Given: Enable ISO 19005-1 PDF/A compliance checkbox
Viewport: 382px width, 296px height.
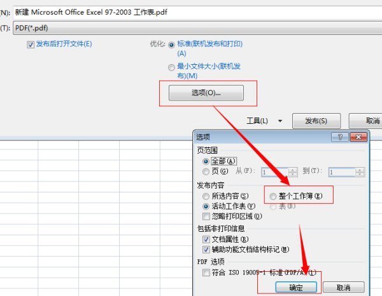Looking at the screenshot, I should (x=206, y=272).
